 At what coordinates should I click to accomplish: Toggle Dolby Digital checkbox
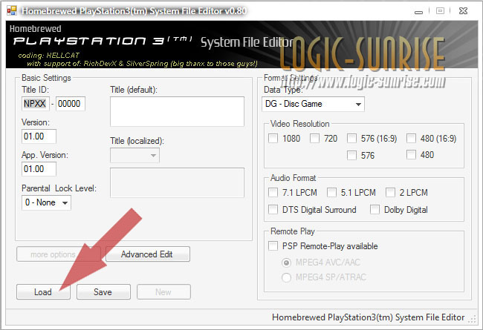[375, 210]
